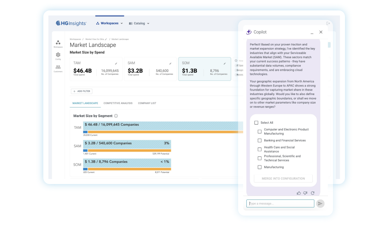Click MERGE INTO CONFIGURATION button

(x=283, y=179)
